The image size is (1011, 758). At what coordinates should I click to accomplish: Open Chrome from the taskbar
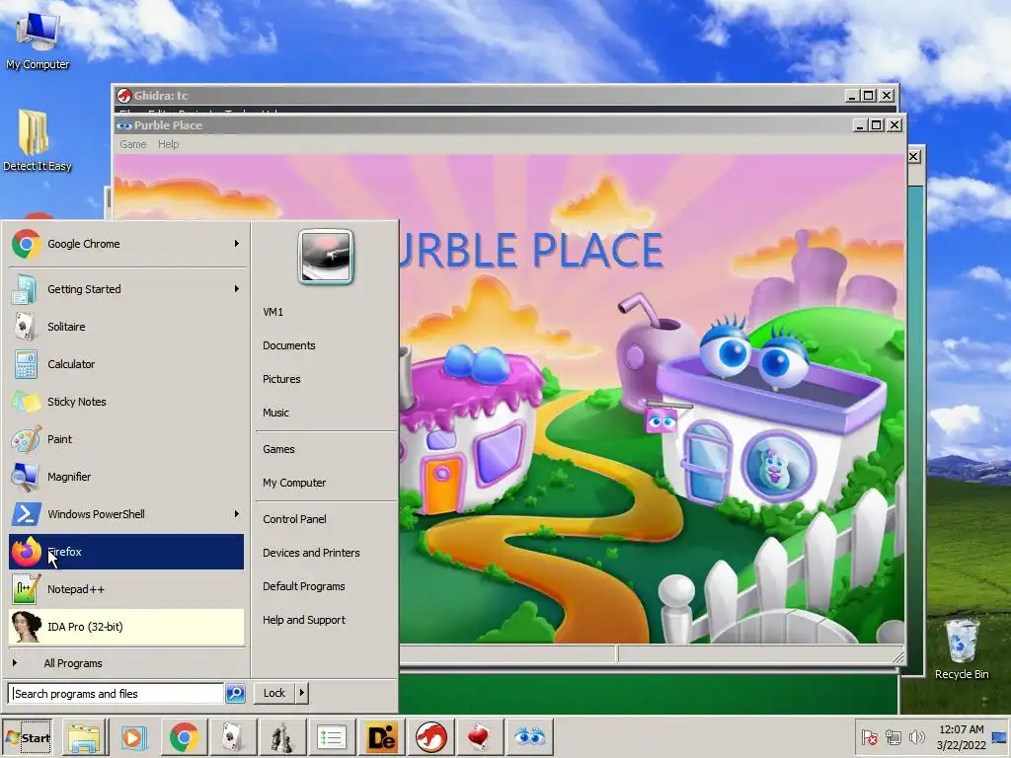(185, 737)
